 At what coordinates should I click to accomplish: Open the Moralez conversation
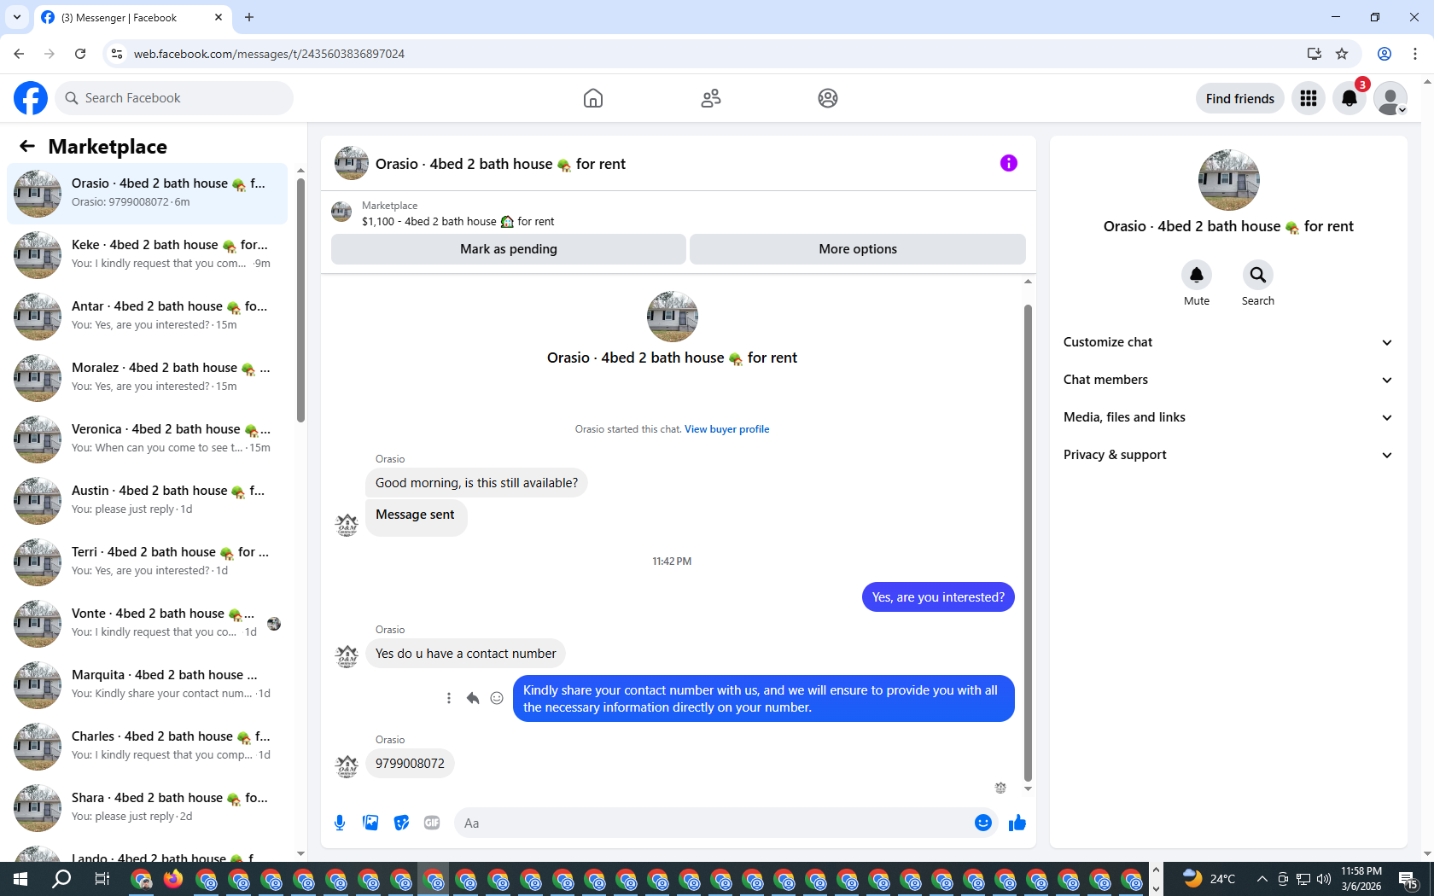[x=147, y=377]
